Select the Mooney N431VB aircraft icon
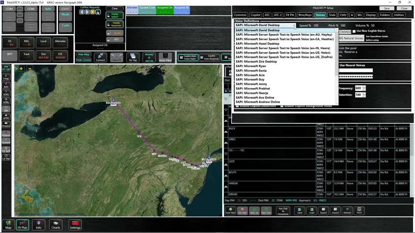The height and width of the screenshot is (233, 415). [149, 57]
